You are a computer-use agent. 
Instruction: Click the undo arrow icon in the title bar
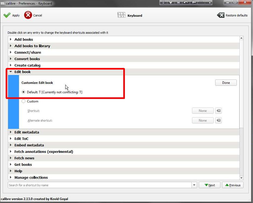186,2
